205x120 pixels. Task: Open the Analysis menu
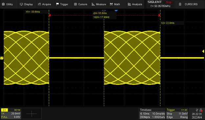[135, 4]
